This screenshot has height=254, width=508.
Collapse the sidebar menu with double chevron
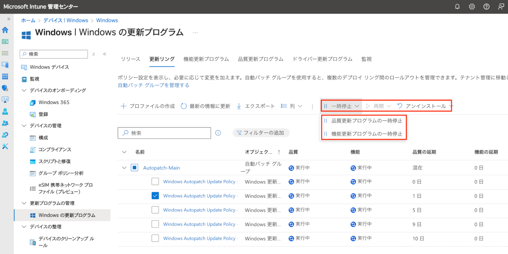[105, 54]
